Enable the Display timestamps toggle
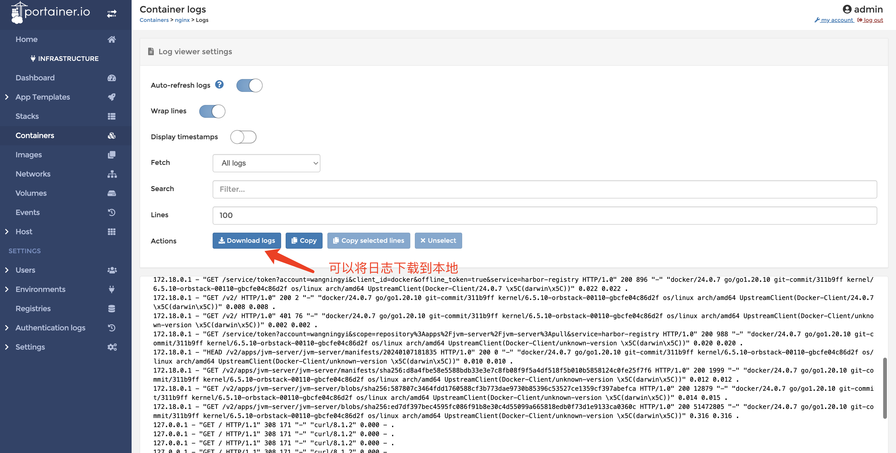 click(243, 136)
